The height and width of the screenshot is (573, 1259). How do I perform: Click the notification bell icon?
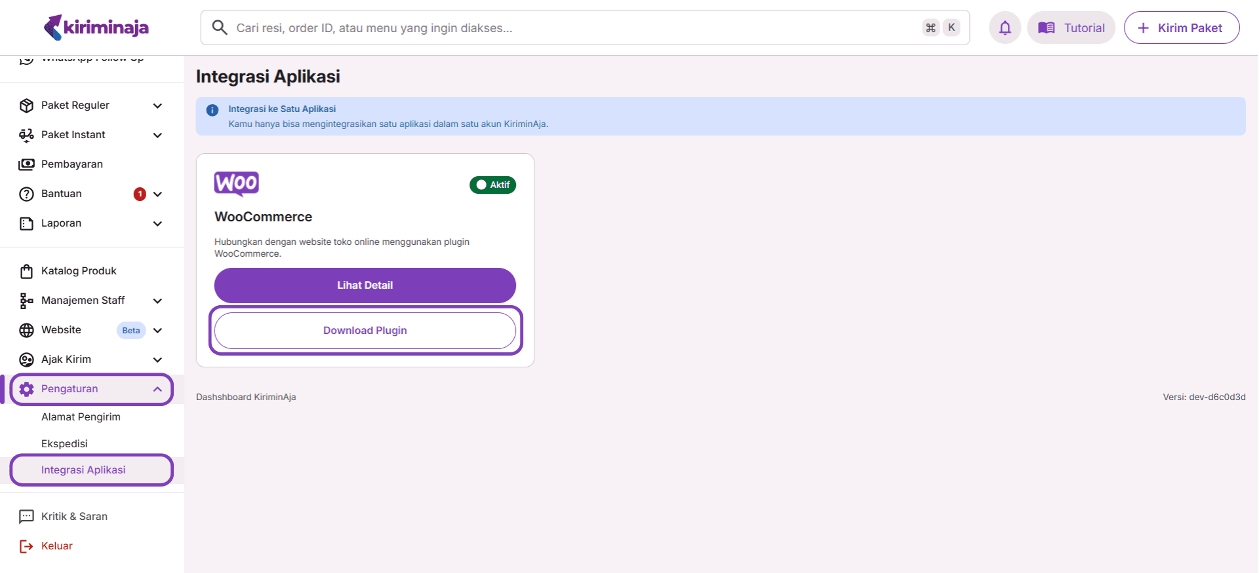click(1005, 28)
